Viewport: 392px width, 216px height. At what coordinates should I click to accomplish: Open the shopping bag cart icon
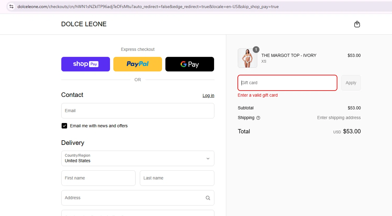point(357,24)
